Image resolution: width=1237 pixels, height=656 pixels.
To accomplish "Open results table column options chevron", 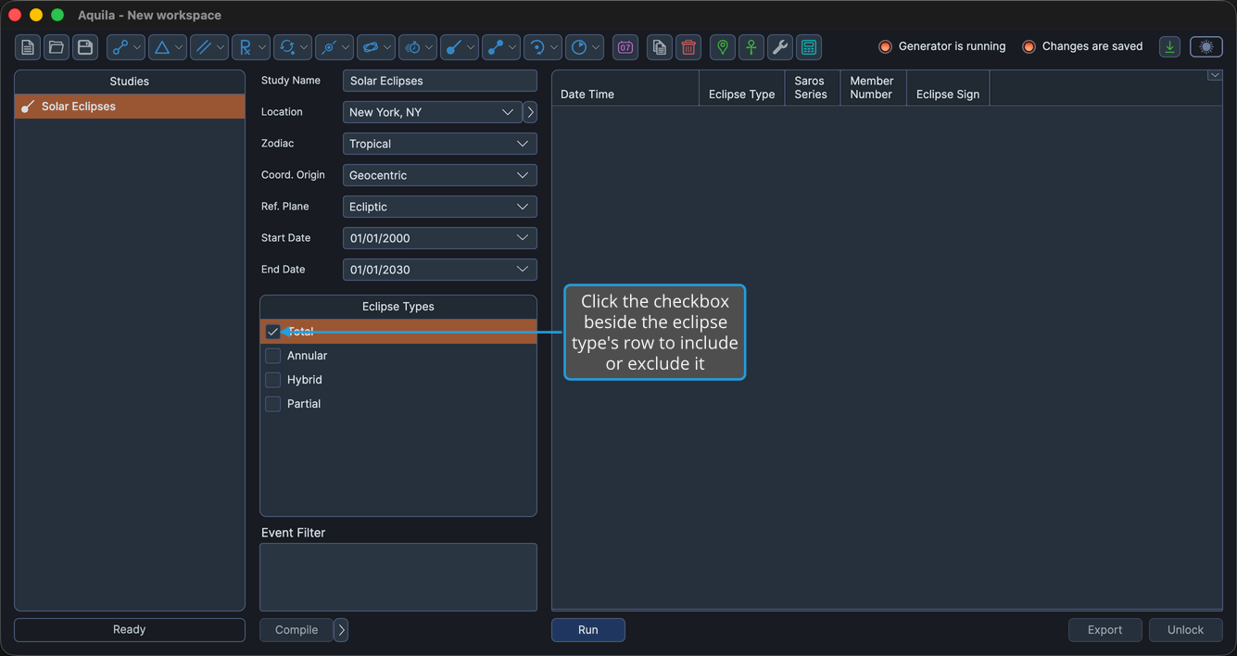I will click(x=1214, y=76).
